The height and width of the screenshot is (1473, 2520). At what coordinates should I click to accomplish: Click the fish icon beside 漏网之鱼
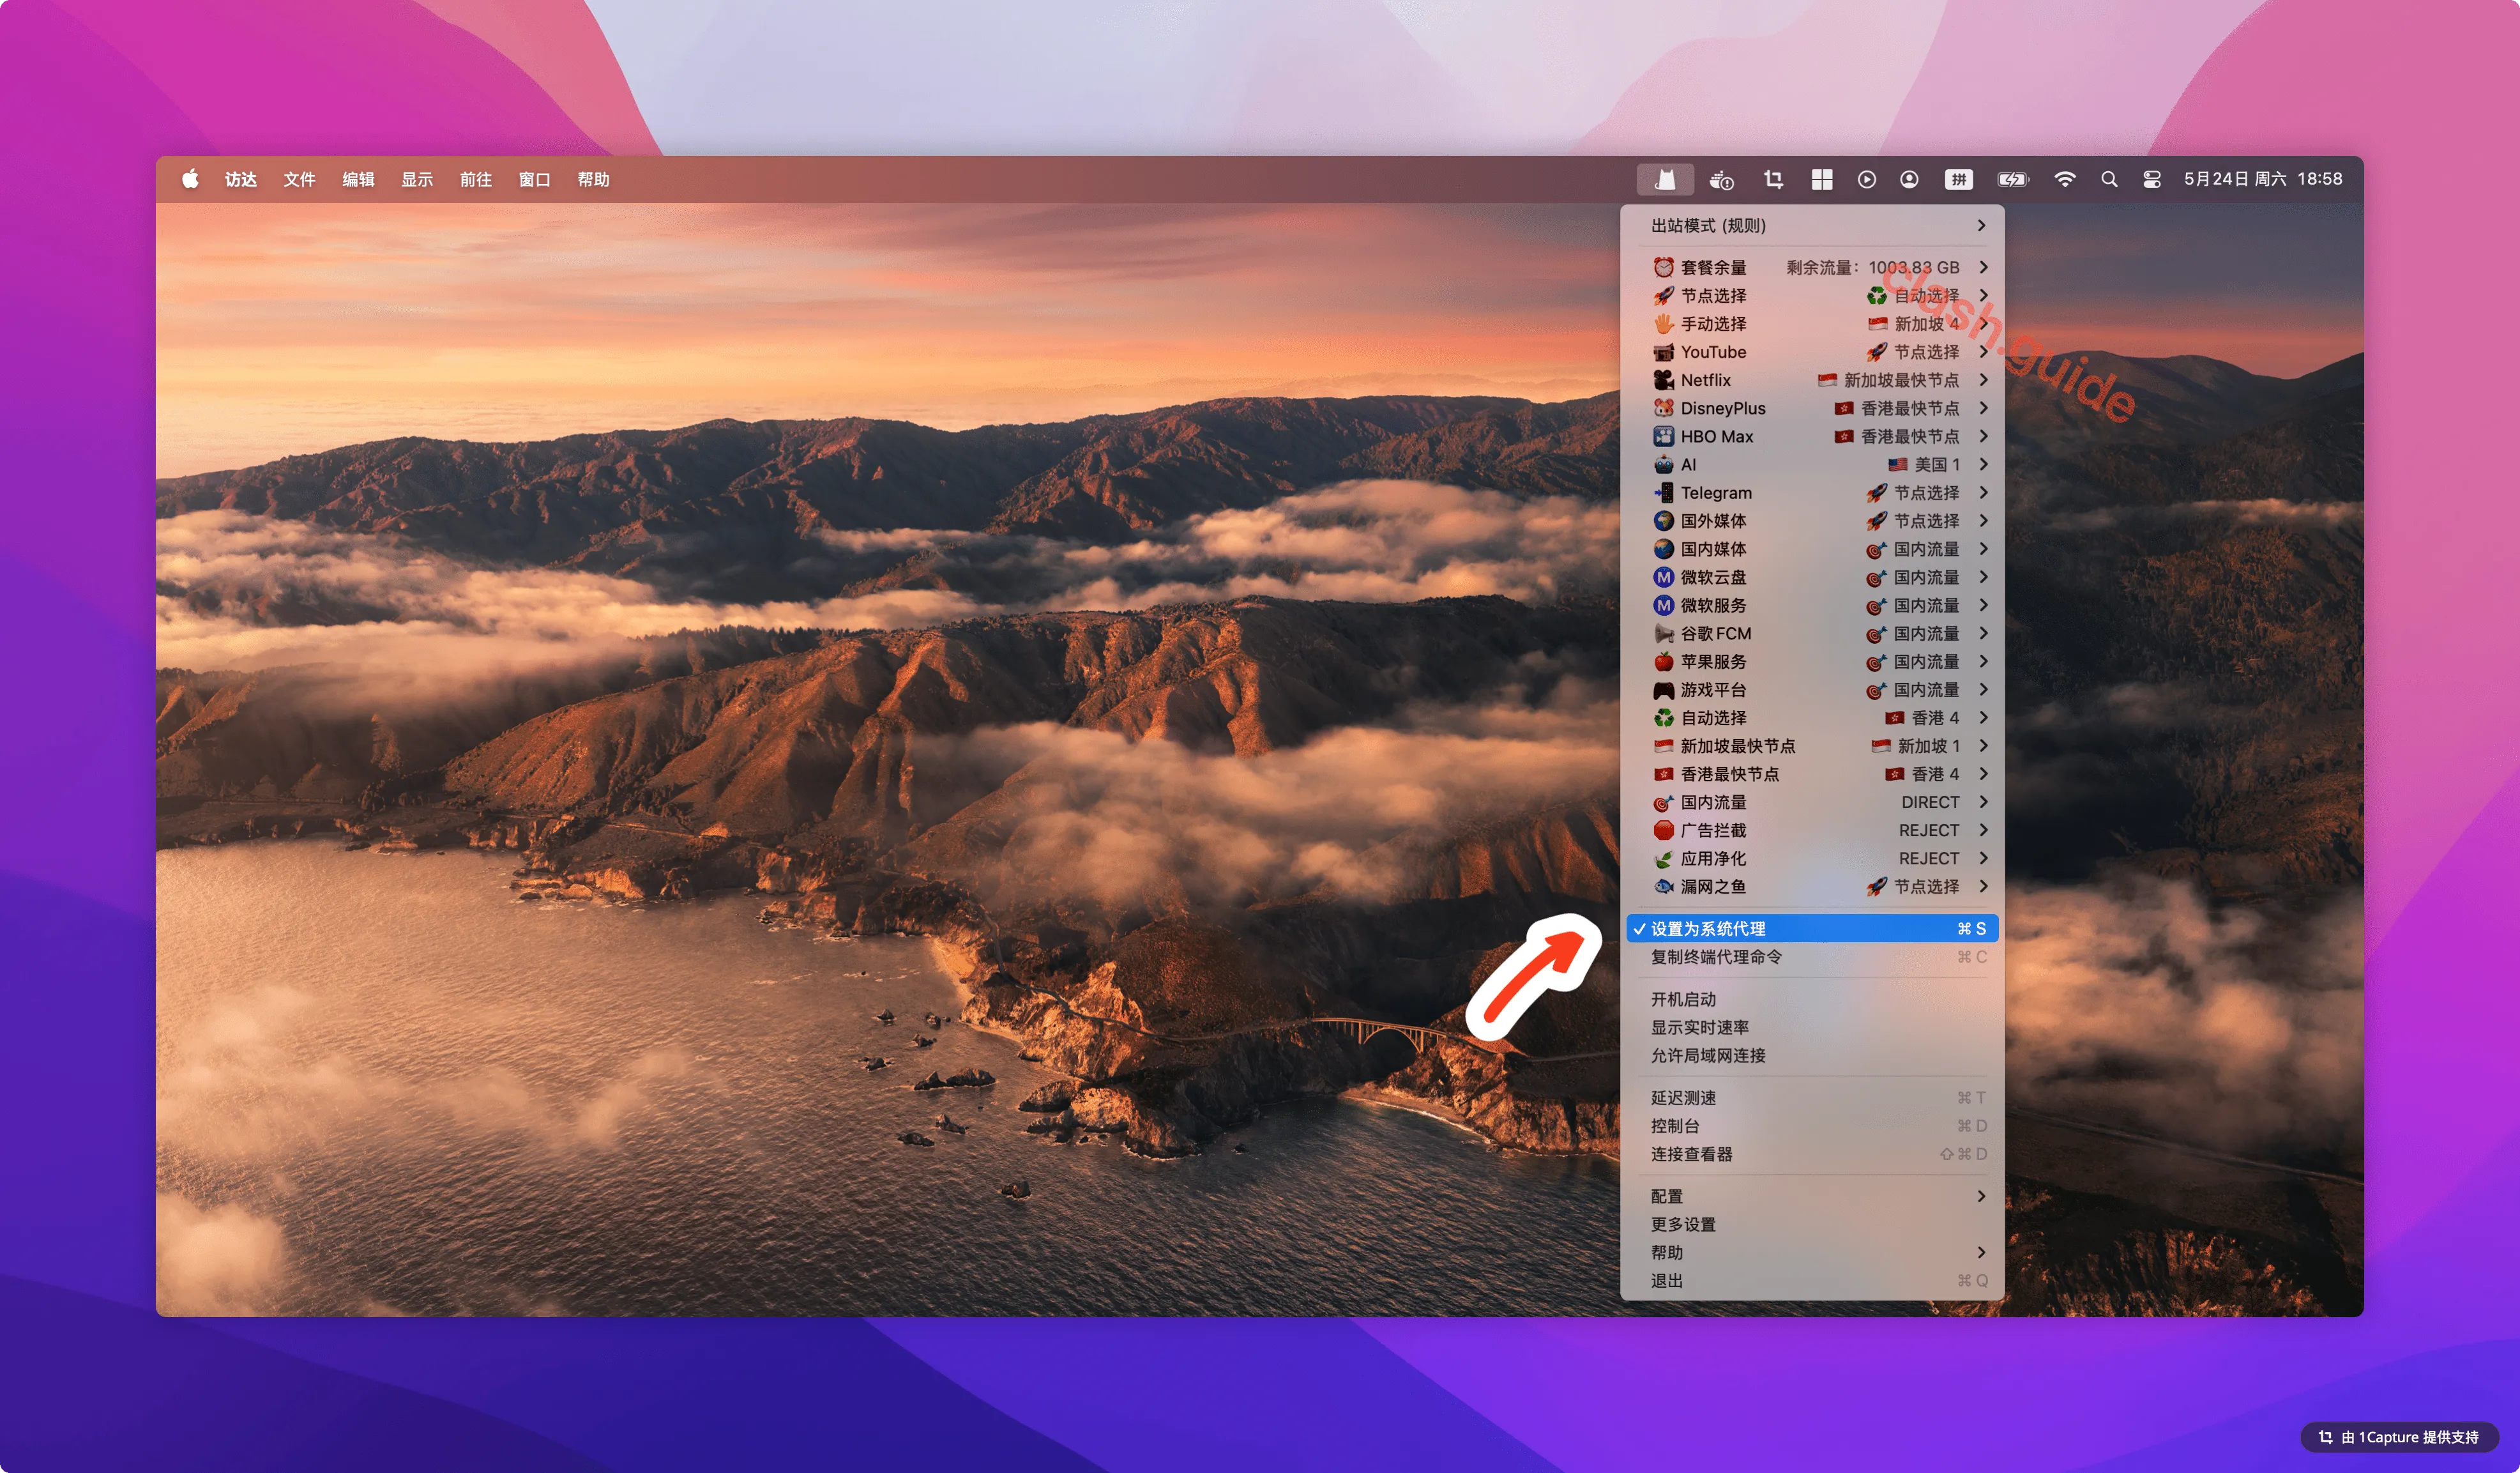(1663, 886)
